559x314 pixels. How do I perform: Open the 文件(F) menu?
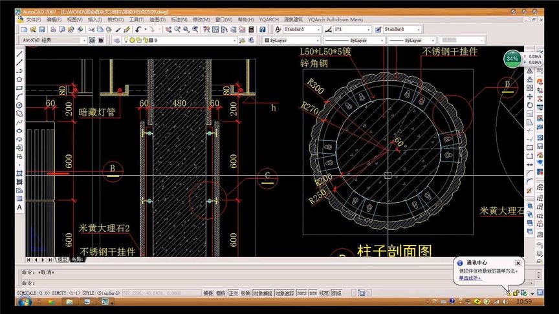[x=34, y=19]
